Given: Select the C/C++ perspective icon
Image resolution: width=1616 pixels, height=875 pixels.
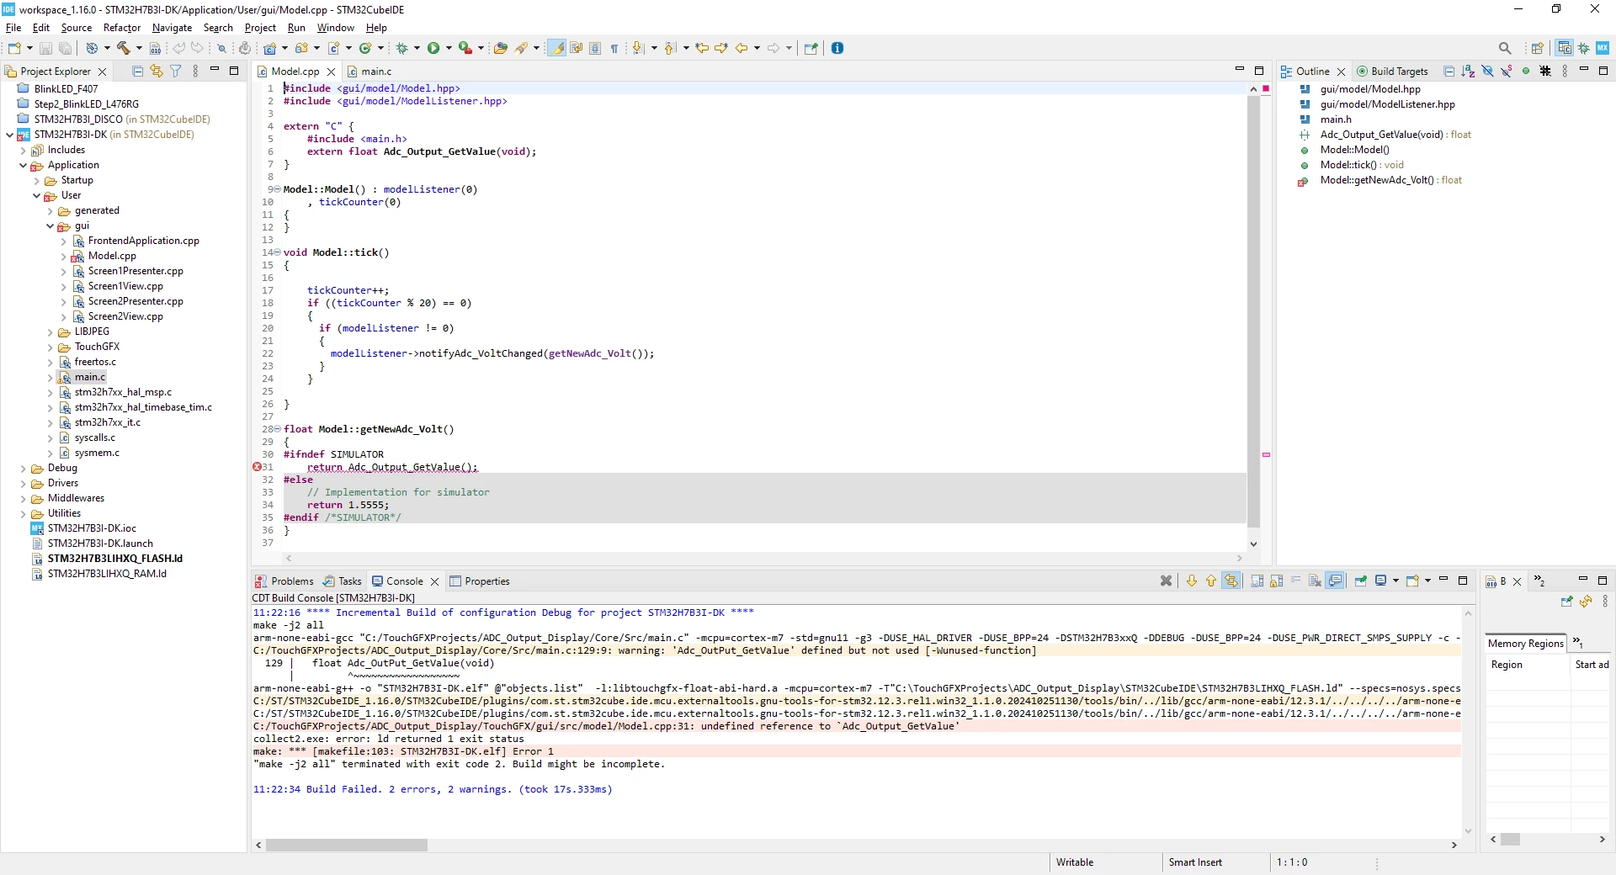Looking at the screenshot, I should click(x=1565, y=48).
